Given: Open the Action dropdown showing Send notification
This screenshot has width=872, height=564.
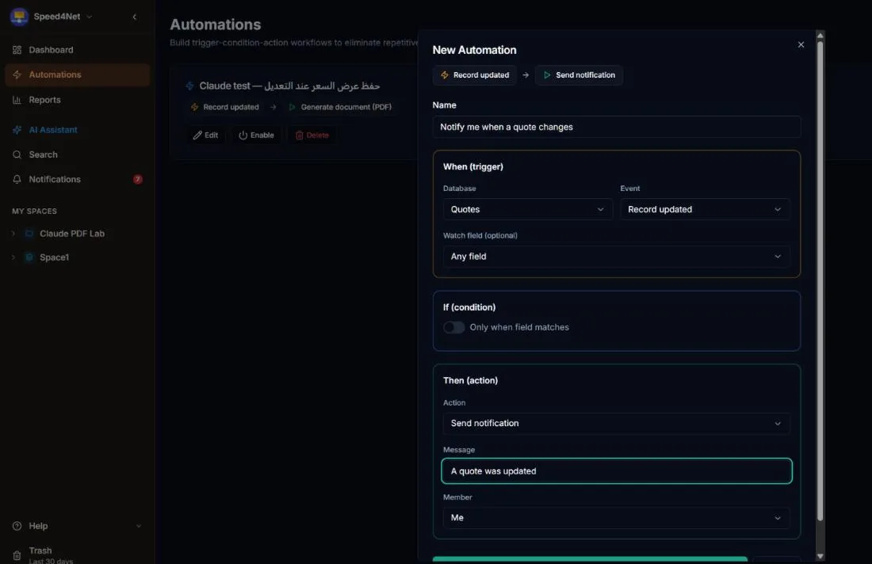Looking at the screenshot, I should (616, 424).
